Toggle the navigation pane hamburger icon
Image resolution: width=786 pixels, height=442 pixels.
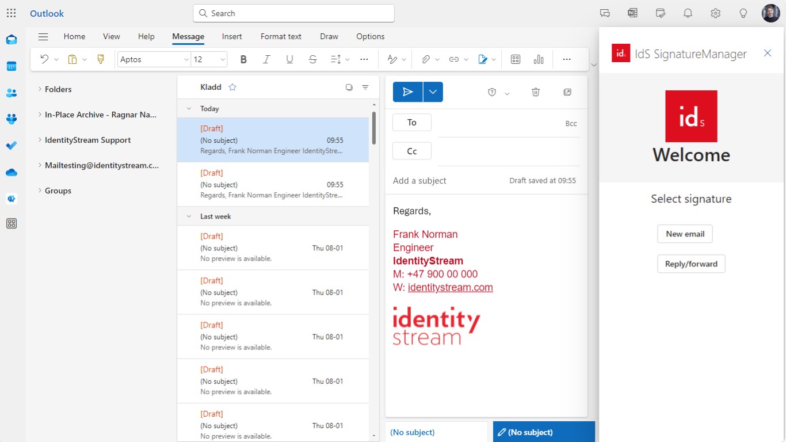(x=43, y=36)
